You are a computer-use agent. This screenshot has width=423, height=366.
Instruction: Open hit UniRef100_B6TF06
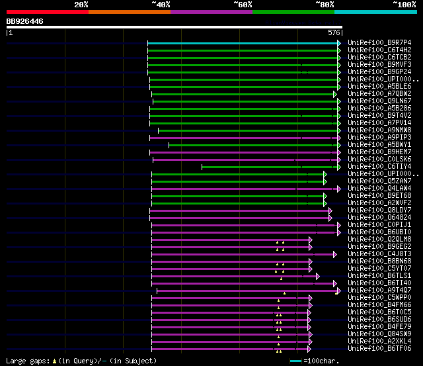click(379, 349)
